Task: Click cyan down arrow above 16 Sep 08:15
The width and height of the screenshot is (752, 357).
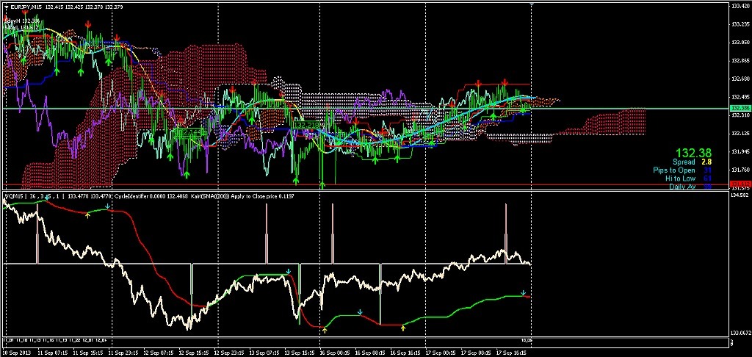Action: [x=360, y=312]
